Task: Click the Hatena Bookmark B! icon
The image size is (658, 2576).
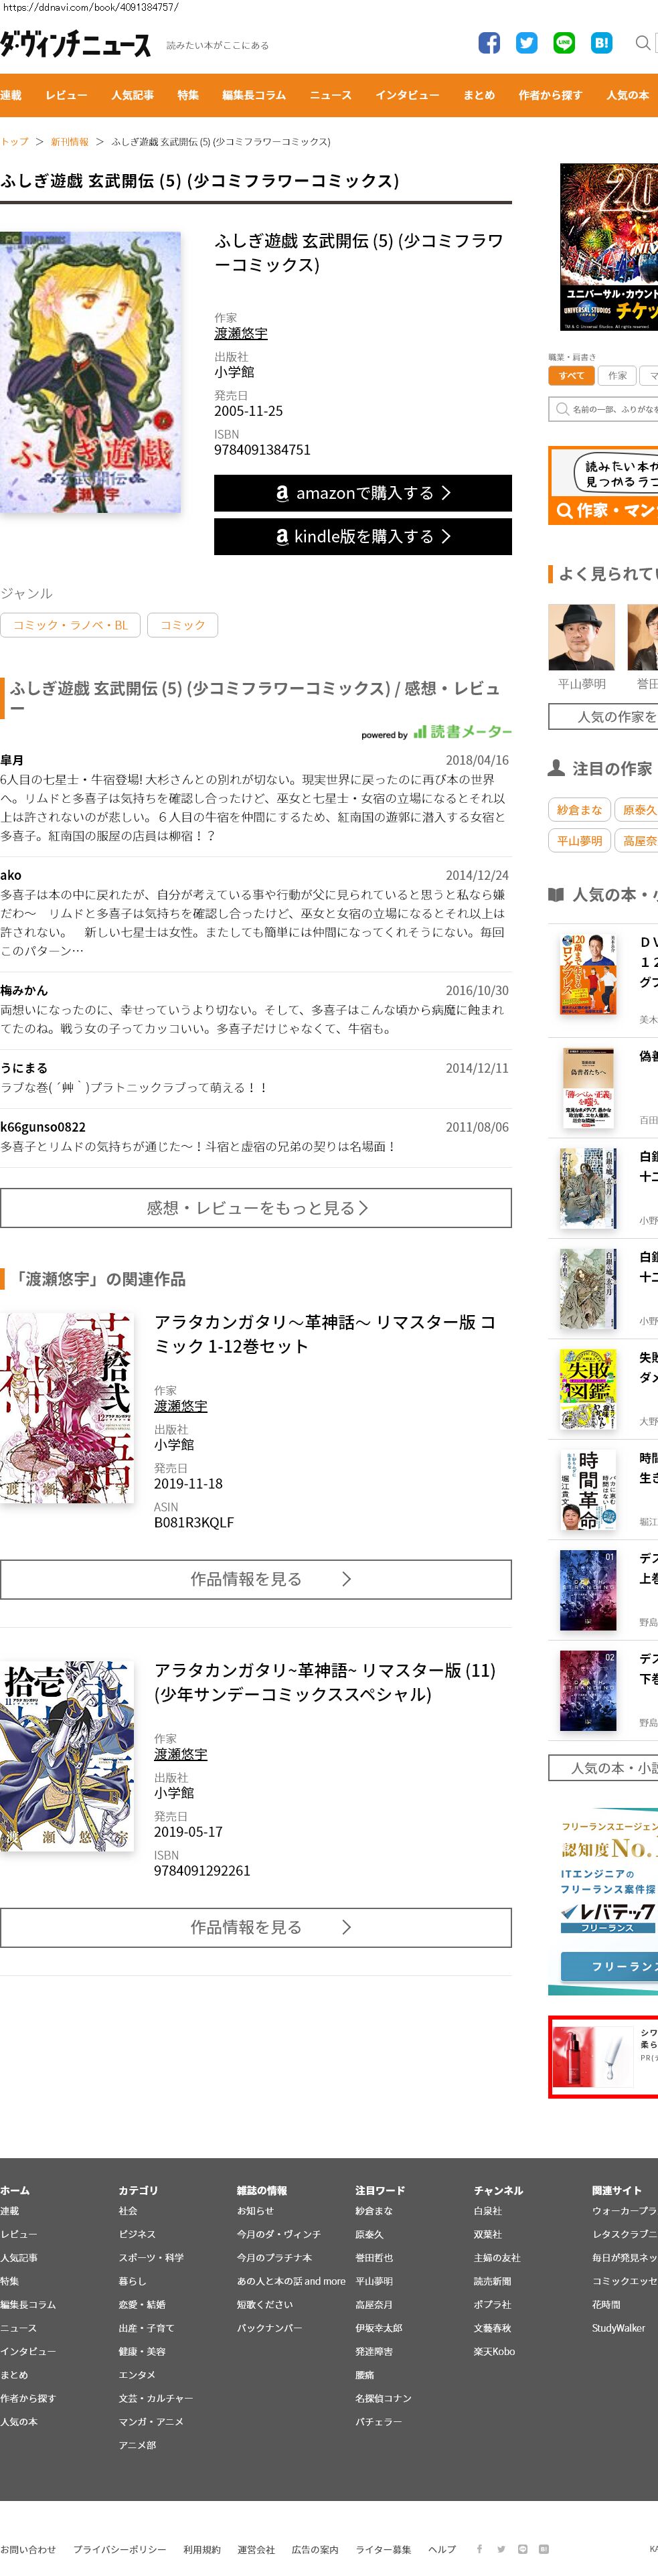Action: coord(602,43)
